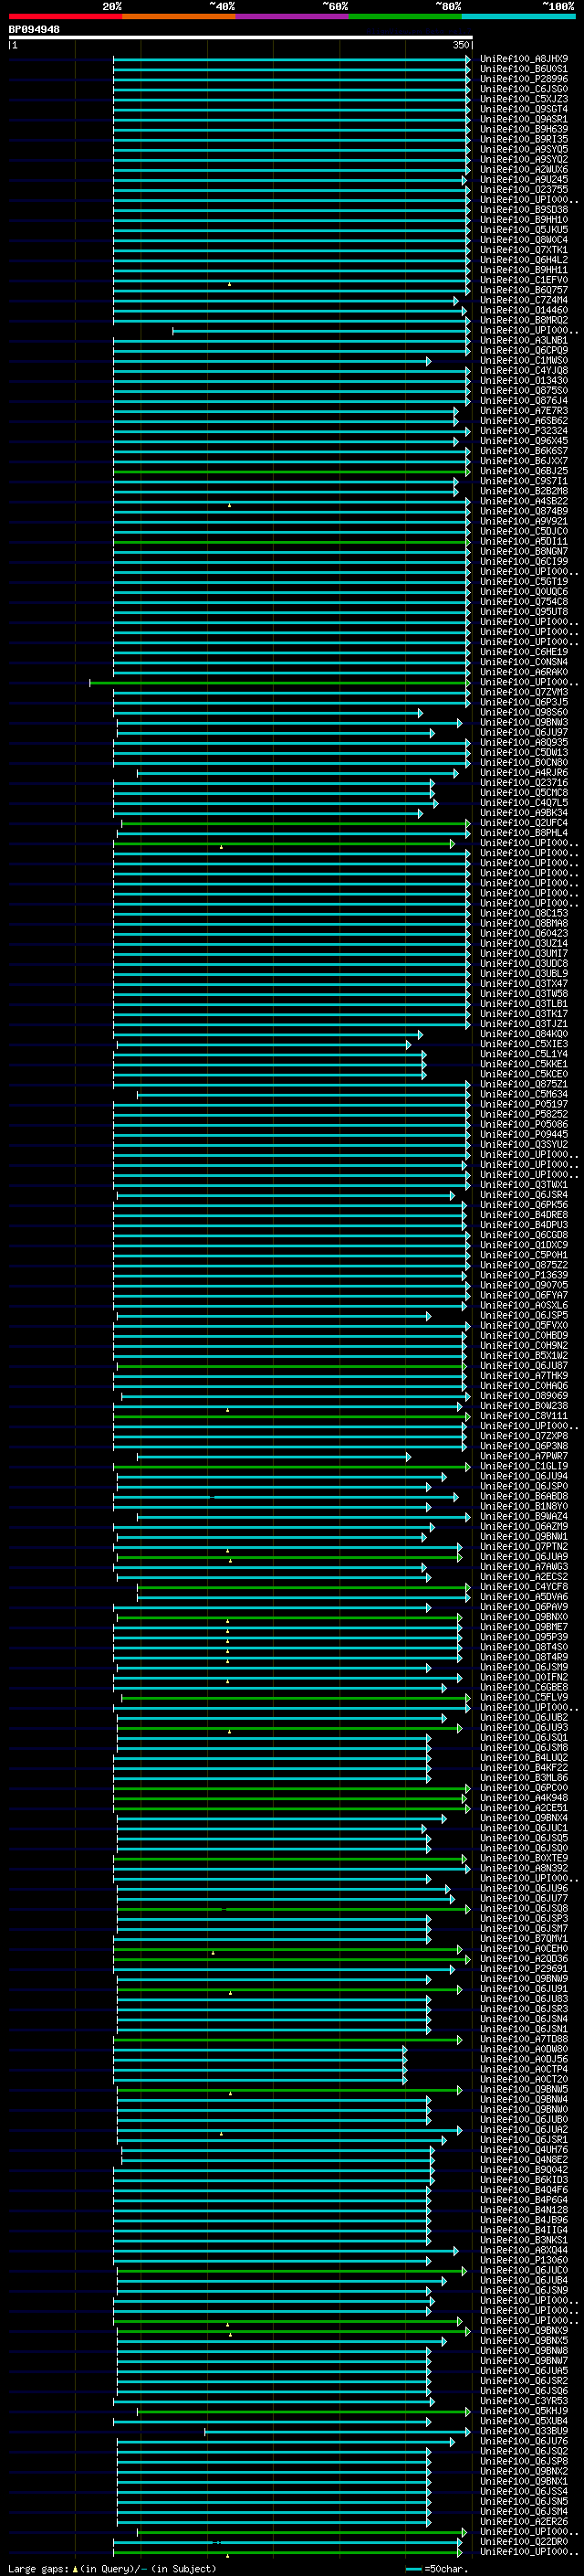The height and width of the screenshot is (2576, 584).
Task: Click hit label UniRef100_Q6JU87
Action: coord(524,1365)
